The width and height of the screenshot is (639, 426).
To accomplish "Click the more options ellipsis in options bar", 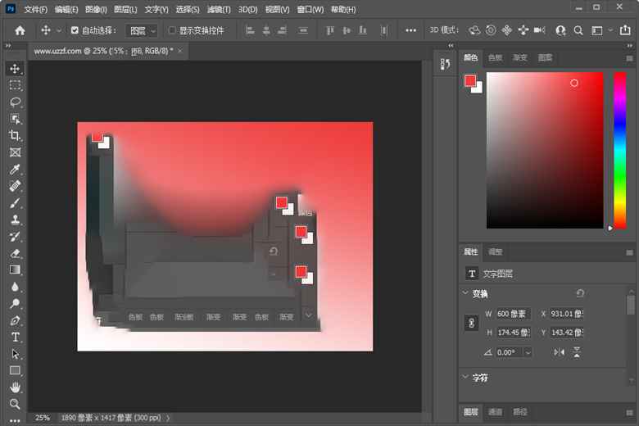I will [x=410, y=30].
